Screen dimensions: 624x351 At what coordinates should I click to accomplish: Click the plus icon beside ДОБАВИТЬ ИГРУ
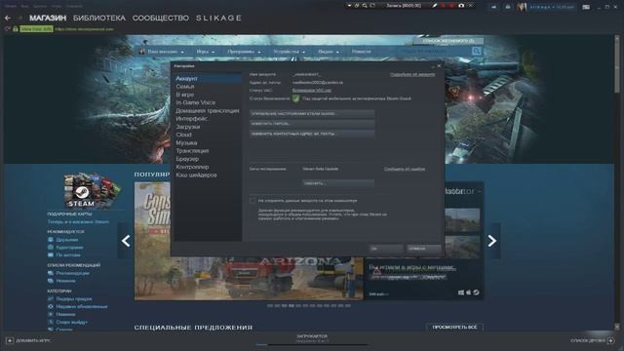point(10,340)
